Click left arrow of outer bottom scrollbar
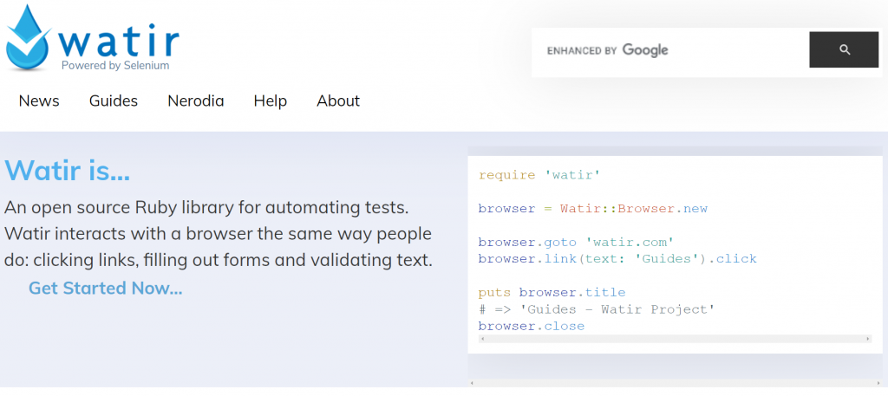Image resolution: width=888 pixels, height=396 pixels. coord(471,383)
